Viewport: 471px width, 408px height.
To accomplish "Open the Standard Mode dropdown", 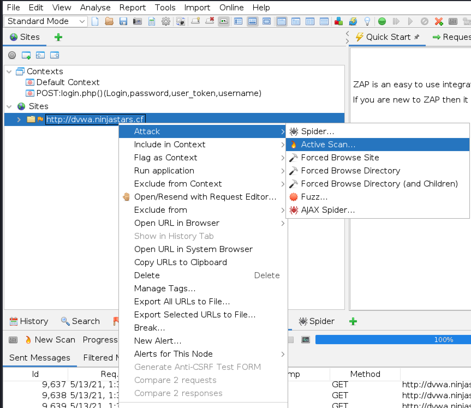I will (46, 21).
